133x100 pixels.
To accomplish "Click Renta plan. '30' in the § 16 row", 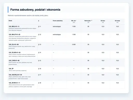I will pos(88,69).
